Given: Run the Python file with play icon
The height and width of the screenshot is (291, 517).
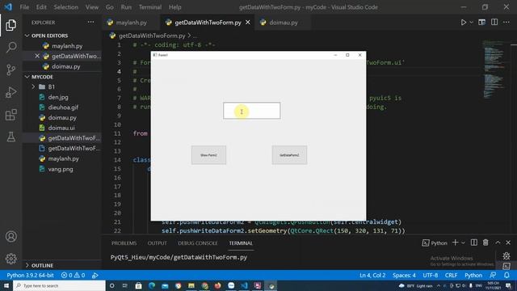Looking at the screenshot, I should pyautogui.click(x=463, y=23).
